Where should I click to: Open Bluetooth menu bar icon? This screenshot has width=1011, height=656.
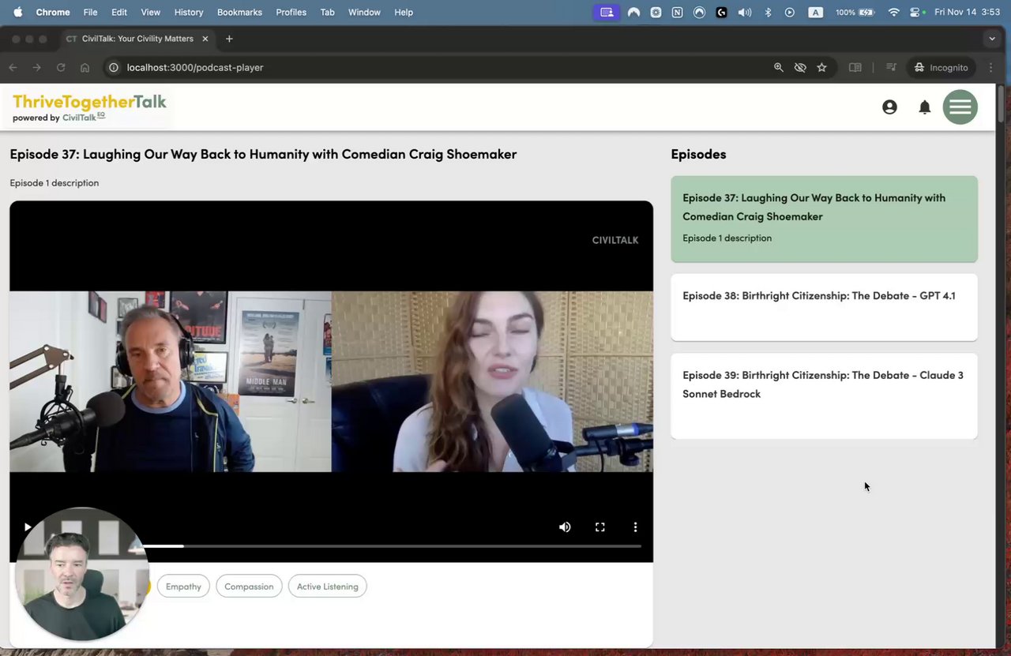coord(768,12)
